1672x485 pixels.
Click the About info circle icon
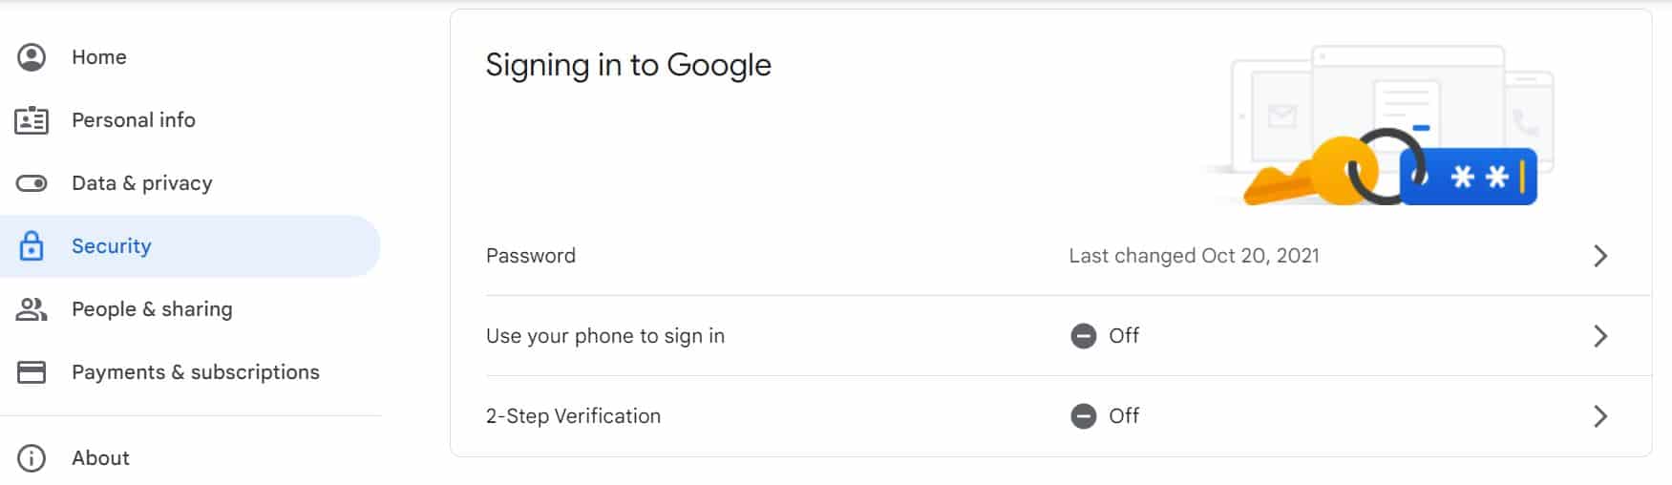[32, 458]
